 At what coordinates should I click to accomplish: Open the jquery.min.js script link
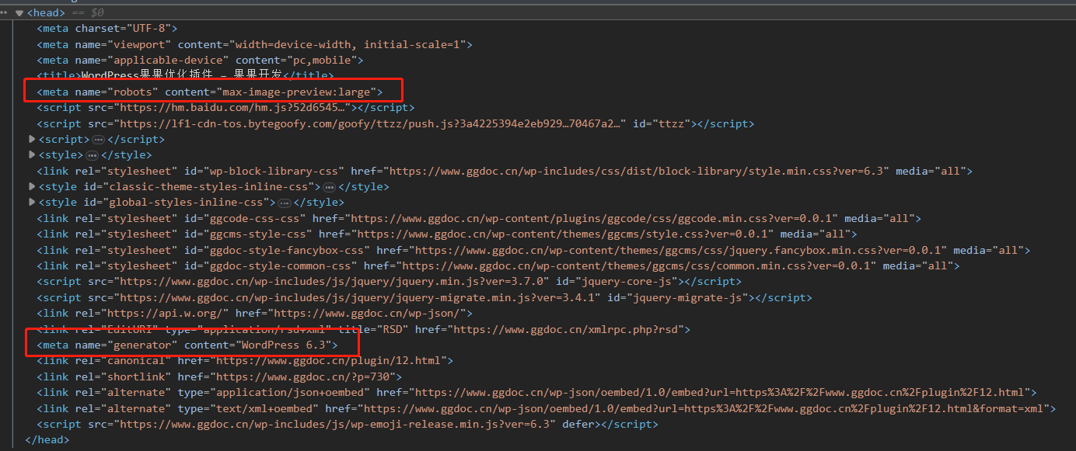335,281
